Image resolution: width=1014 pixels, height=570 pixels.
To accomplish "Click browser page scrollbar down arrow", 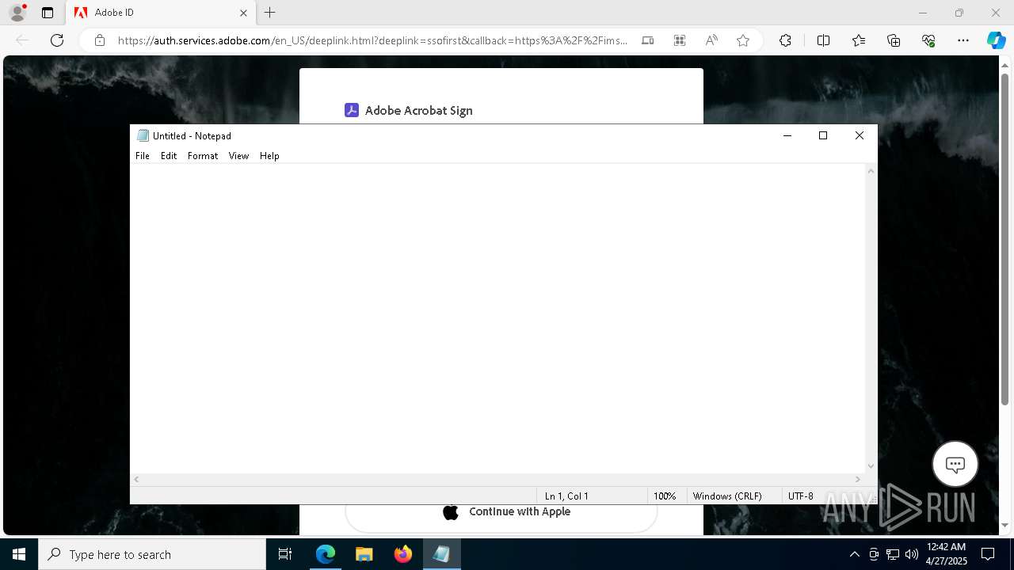I will click(x=1006, y=524).
